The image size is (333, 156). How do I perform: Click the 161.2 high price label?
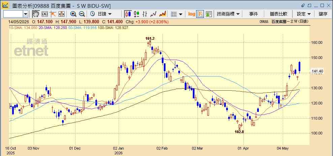click(150, 38)
